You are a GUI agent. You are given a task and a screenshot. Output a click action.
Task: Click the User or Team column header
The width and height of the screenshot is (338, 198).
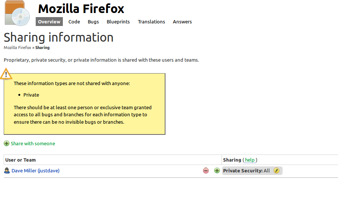coord(20,160)
